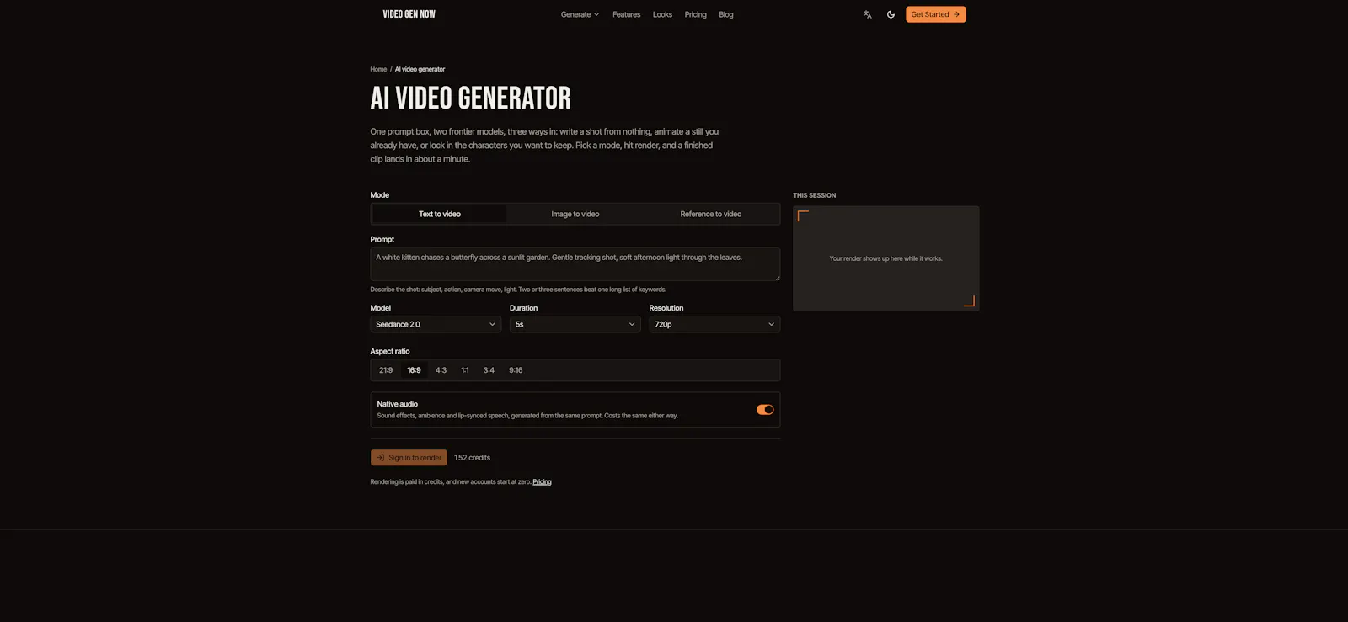Click the AI video generator breadcrumb
The height and width of the screenshot is (622, 1348).
(420, 69)
